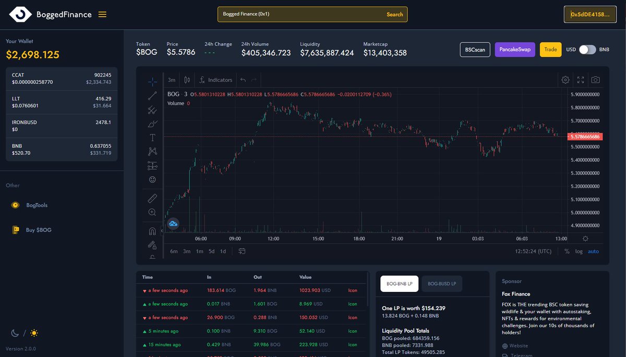Set chart range to 6m

(x=174, y=251)
